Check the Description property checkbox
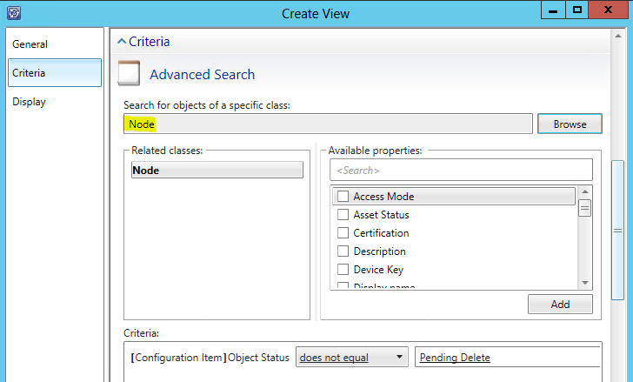This screenshot has width=633, height=382. [x=343, y=251]
